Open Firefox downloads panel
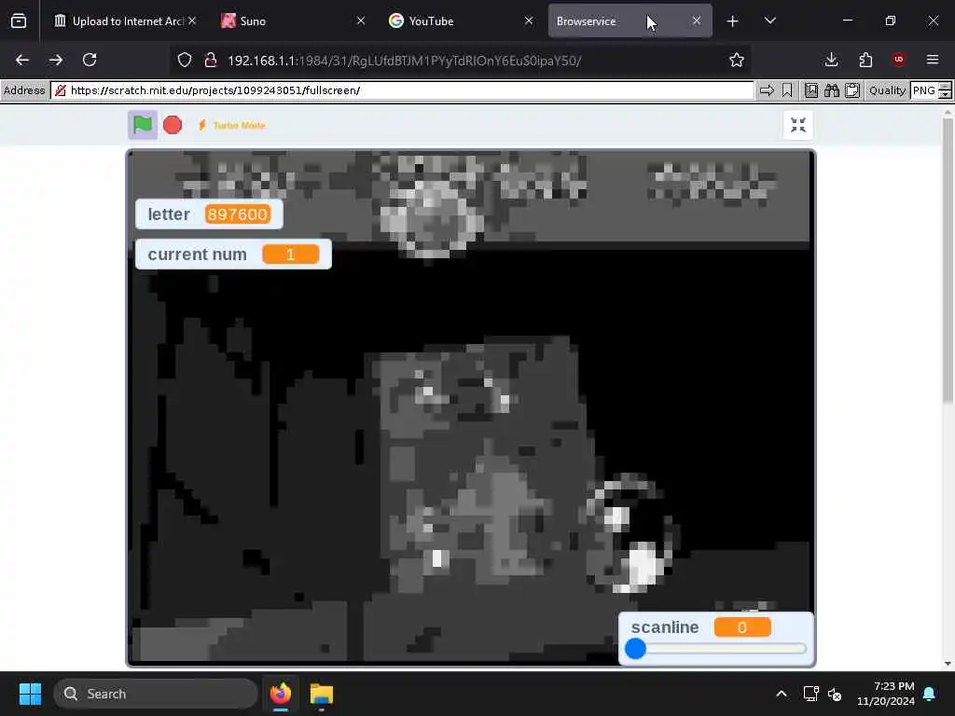The height and width of the screenshot is (716, 955). pos(831,60)
